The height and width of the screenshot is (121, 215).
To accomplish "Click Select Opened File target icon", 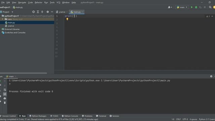I will 34,12.
